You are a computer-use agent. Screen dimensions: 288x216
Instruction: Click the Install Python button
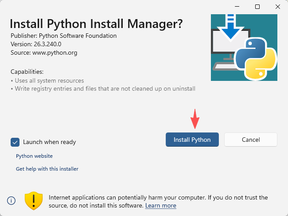point(192,140)
